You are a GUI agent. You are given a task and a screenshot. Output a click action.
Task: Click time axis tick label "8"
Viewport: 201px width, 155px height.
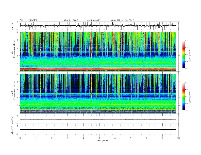coord(147,138)
